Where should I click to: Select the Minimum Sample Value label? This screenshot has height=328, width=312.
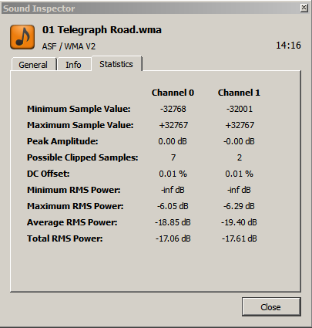pyautogui.click(x=79, y=109)
